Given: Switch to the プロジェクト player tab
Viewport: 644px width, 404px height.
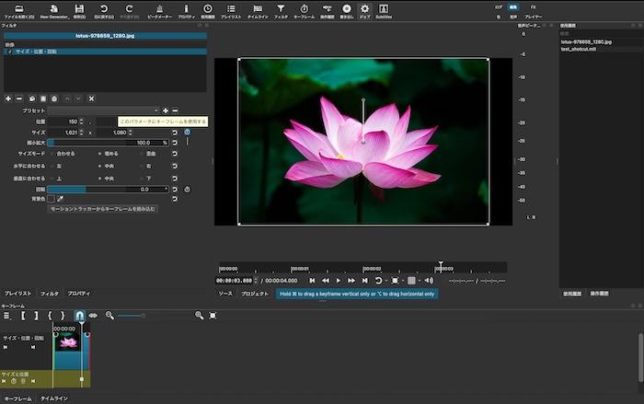Looking at the screenshot, I should [255, 294].
